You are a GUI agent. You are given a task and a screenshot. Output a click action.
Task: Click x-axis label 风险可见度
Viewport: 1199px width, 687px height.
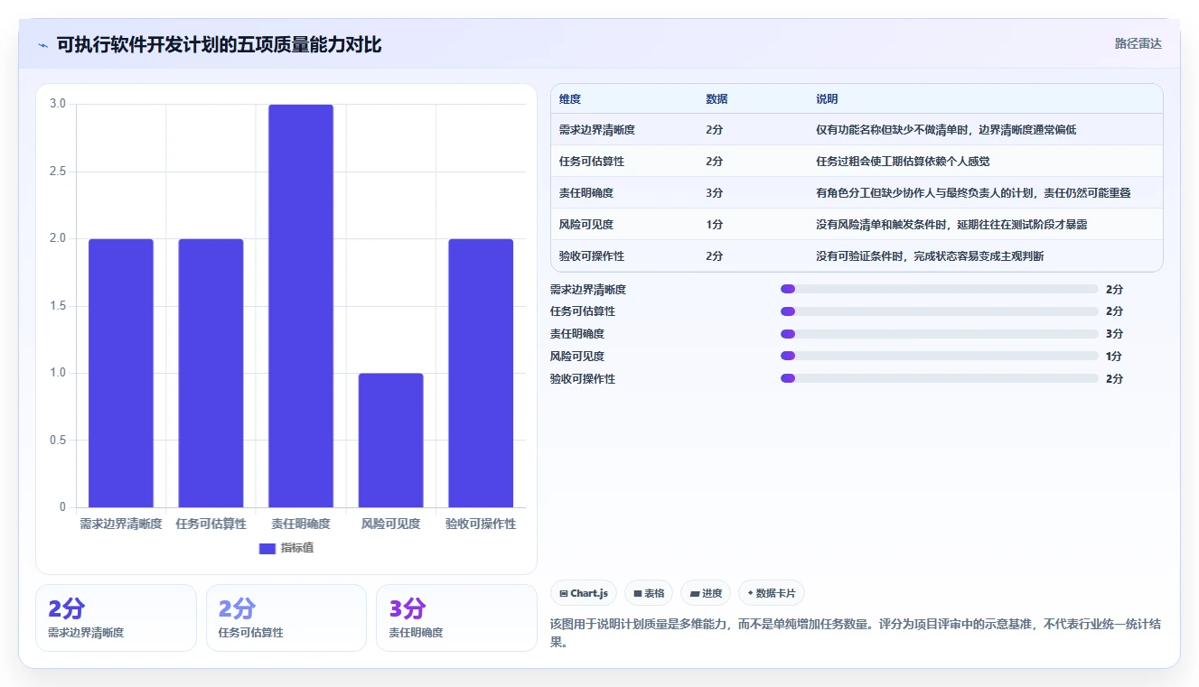[x=390, y=524]
